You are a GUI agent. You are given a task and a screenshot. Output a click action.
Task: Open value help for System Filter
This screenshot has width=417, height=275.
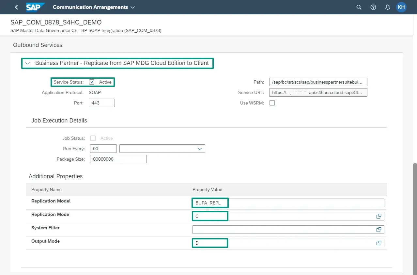click(379, 230)
